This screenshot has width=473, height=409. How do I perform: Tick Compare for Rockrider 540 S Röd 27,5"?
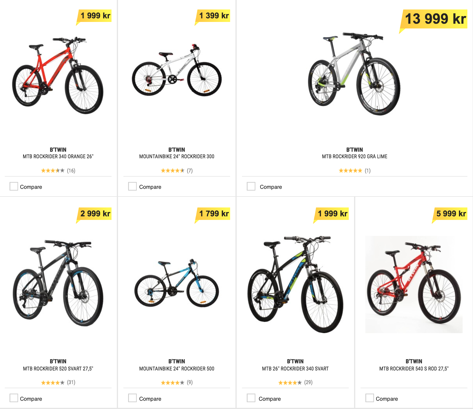click(370, 398)
